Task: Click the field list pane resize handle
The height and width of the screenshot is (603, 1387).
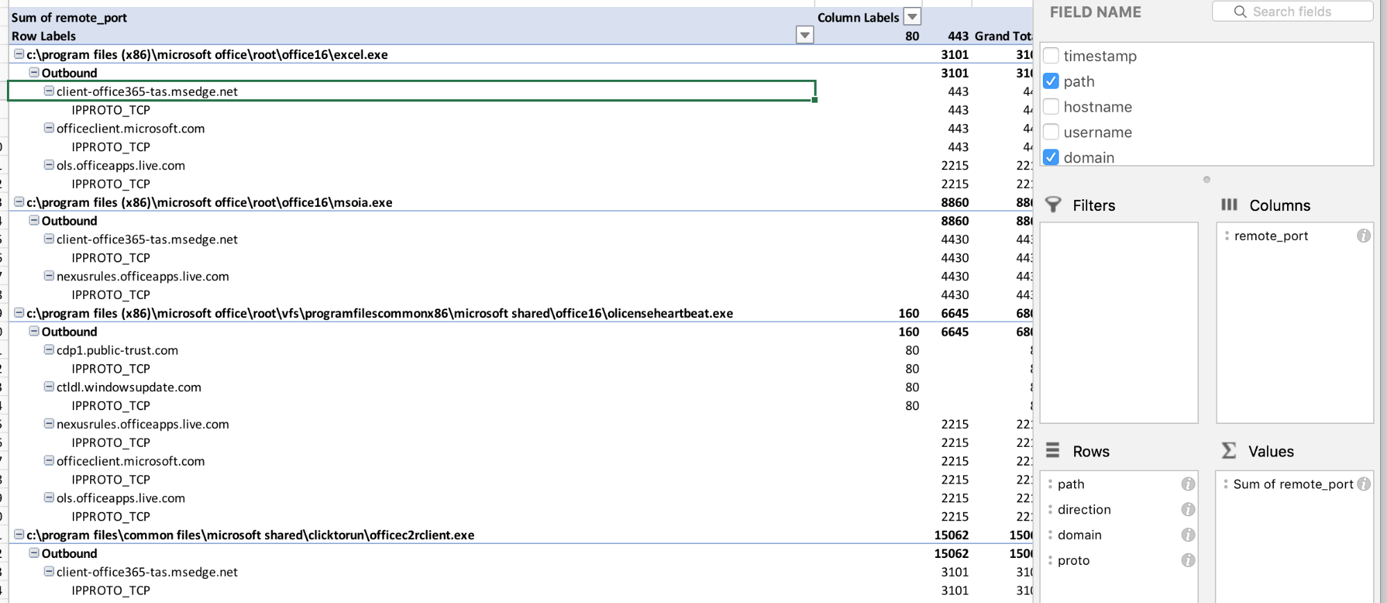Action: click(x=1207, y=180)
